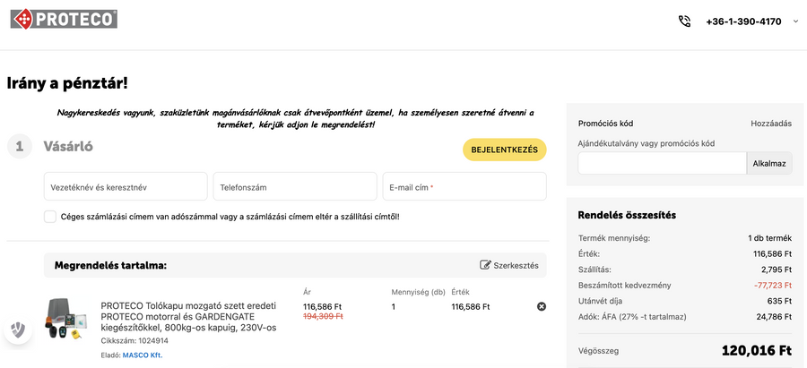Screen dimensions: 807x368
Task: Click the PROTECO logo
Action: click(x=64, y=18)
